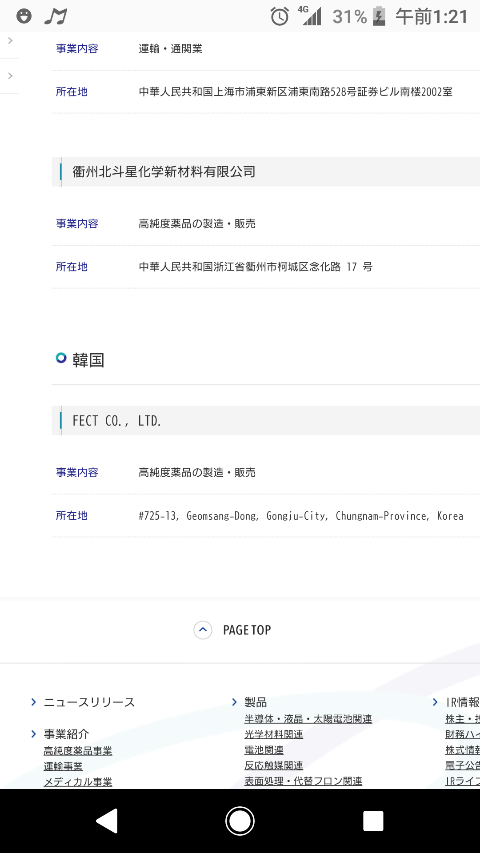Expand the lower left sidebar chevron
480x853 pixels.
[10, 76]
